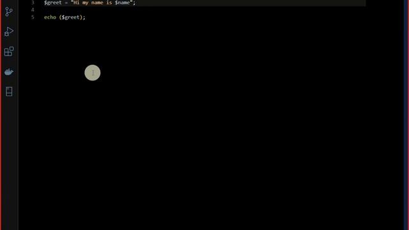
Task: Click the $greet assignment on line 3
Action: 89,3
